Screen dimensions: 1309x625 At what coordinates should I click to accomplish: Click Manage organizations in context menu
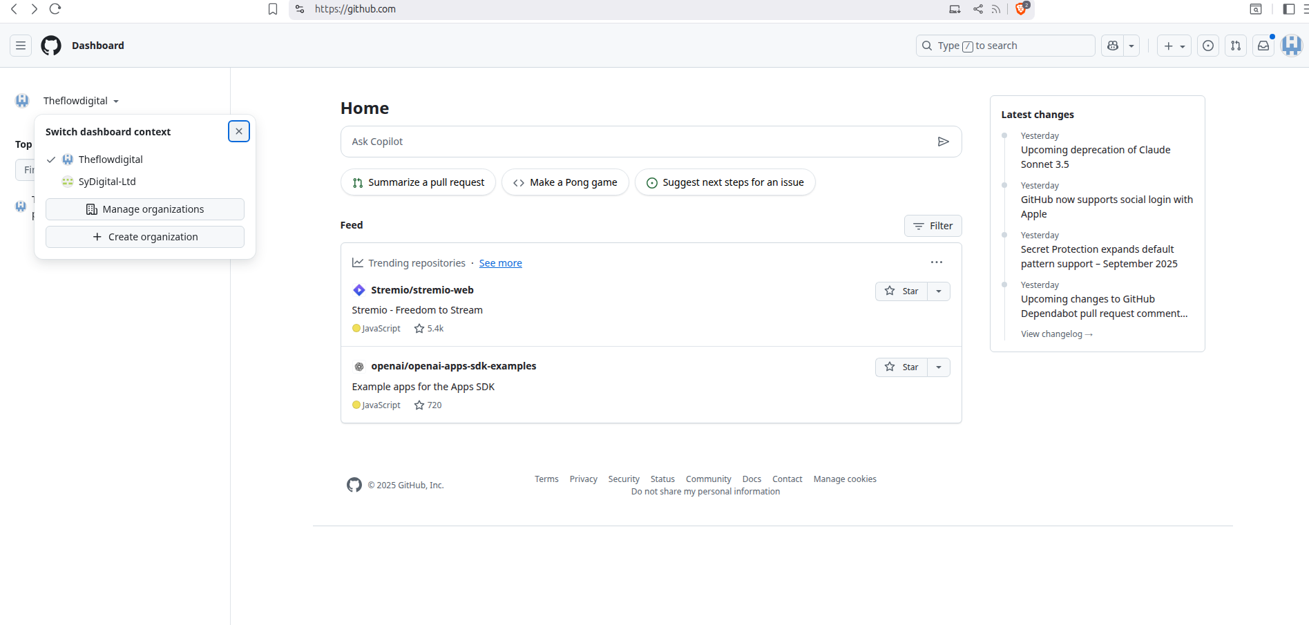pyautogui.click(x=145, y=209)
